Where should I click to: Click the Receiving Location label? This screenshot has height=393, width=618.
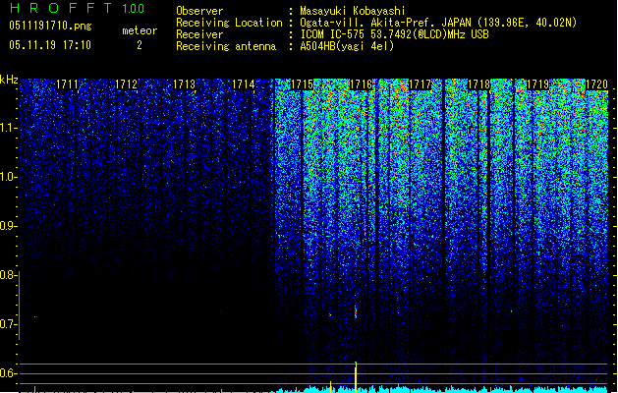click(229, 23)
